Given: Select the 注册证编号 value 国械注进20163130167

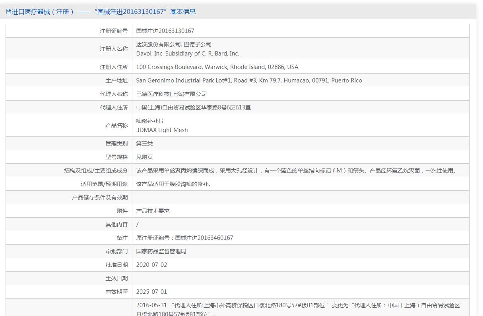Looking at the screenshot, I should (x=165, y=31).
